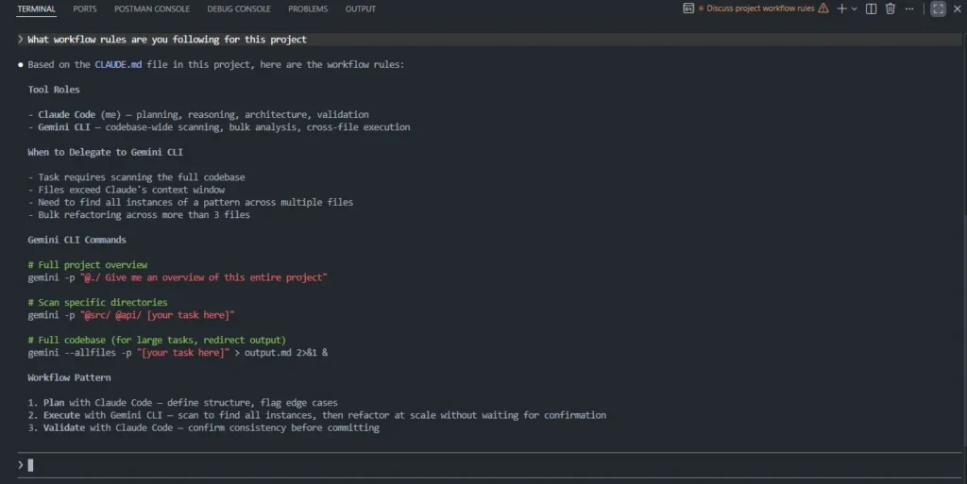Click '2. Execute with Gemini CLI' line

[x=316, y=415]
